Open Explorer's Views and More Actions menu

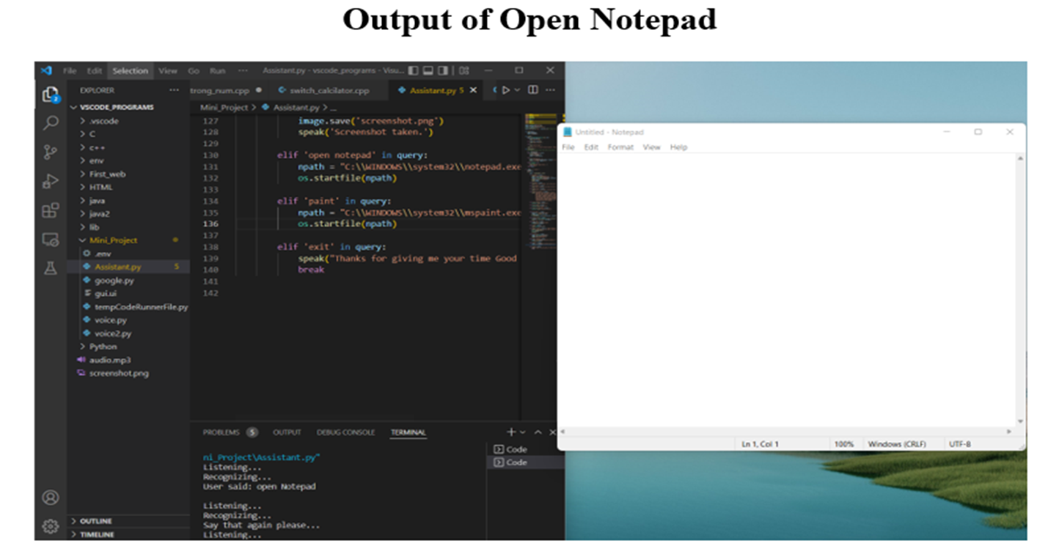coord(174,90)
